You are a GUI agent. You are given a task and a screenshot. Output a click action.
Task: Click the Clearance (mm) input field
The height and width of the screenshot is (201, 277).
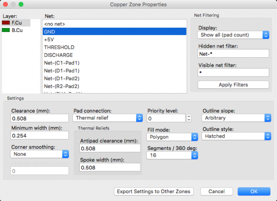tap(39, 118)
